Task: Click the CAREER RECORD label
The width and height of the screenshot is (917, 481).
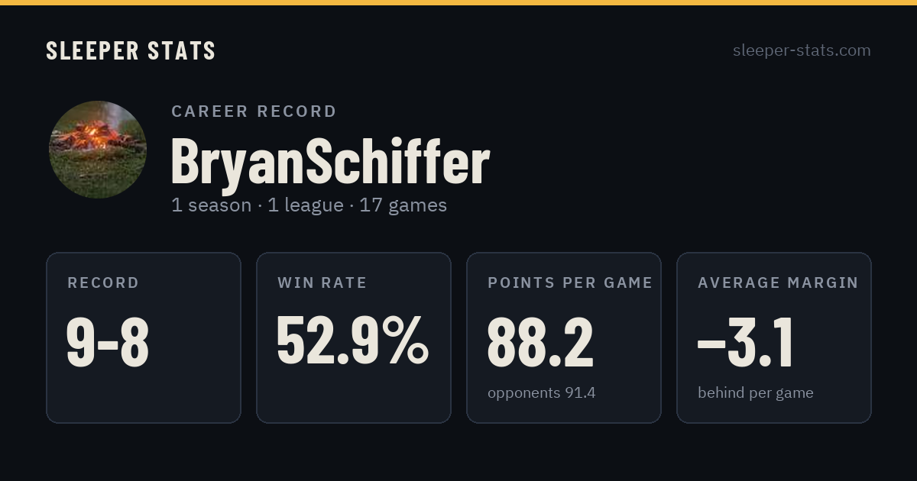Action: point(254,111)
